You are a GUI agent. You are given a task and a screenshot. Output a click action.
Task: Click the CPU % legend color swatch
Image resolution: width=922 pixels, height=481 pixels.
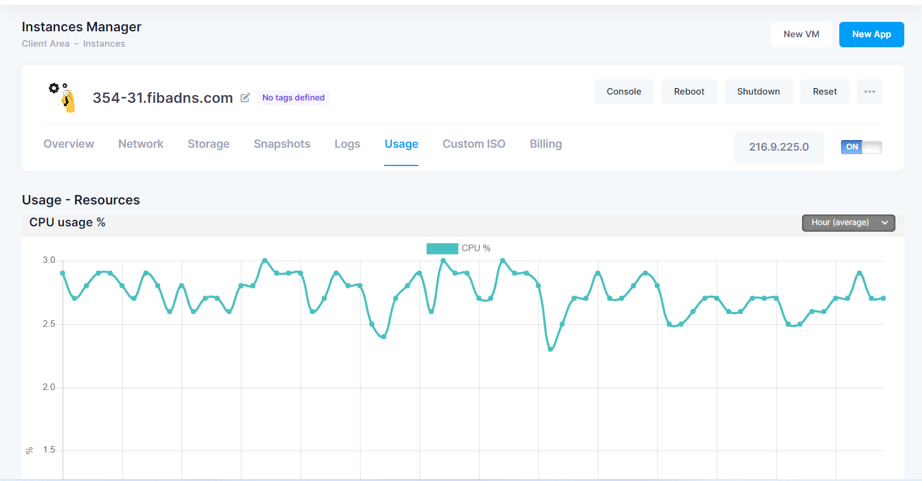(442, 248)
